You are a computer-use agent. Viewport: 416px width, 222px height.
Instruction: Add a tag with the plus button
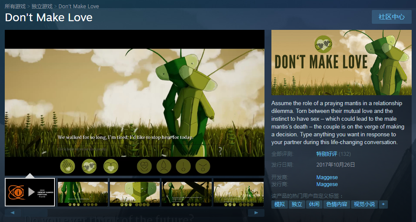coord(383,204)
